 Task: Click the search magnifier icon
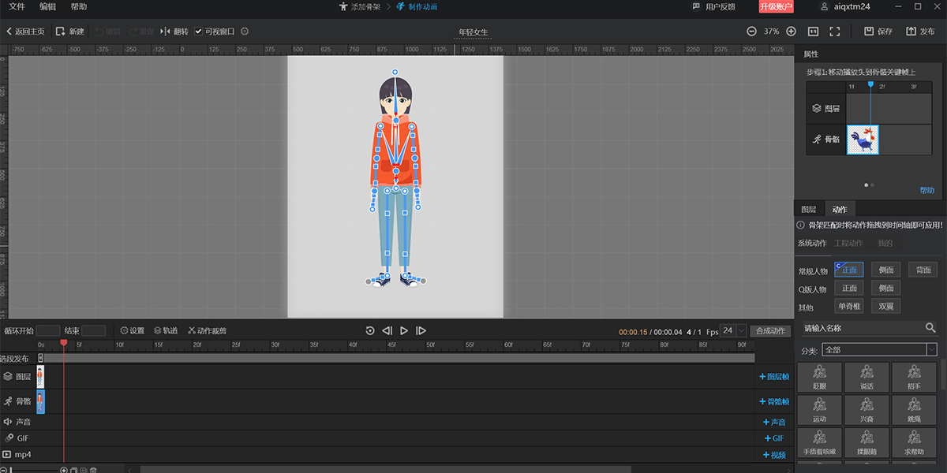click(930, 328)
